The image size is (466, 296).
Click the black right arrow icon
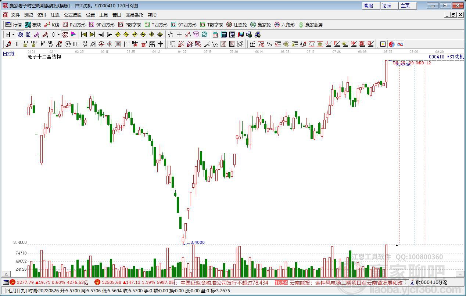(x=110, y=35)
